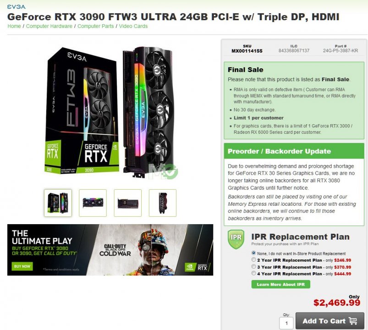Image resolution: width=368 pixels, height=330 pixels.
Task: View the front fan-side thumbnail
Action: [93, 203]
